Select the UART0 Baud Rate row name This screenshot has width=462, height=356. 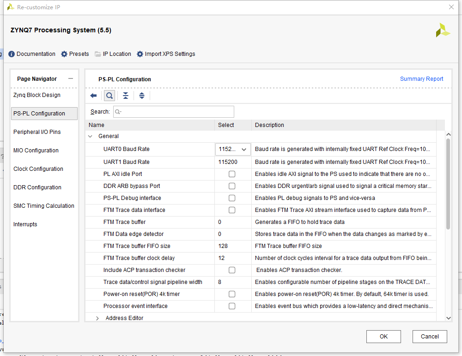click(x=127, y=149)
